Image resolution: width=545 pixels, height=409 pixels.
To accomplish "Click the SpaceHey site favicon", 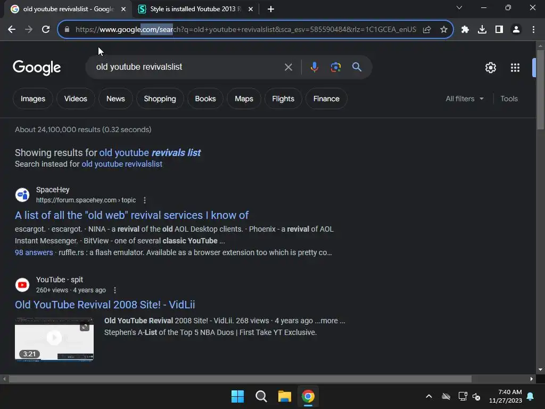I will 22,195.
